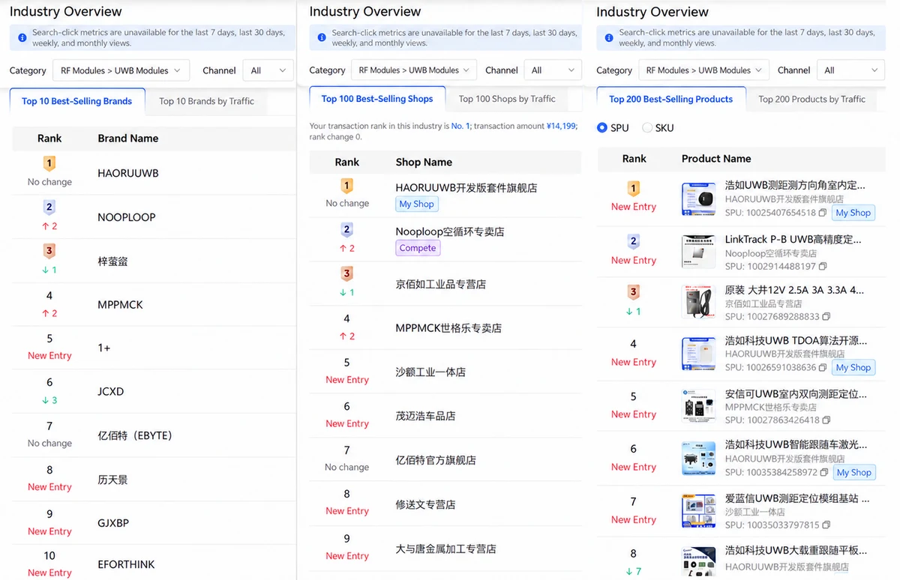The image size is (900, 580).
Task: Select the SPU radio button
Action: [601, 128]
